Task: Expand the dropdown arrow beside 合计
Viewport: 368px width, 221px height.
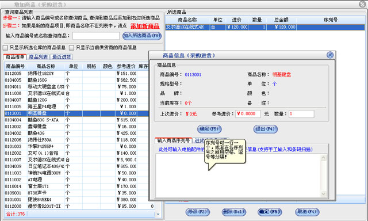Action: point(158,214)
